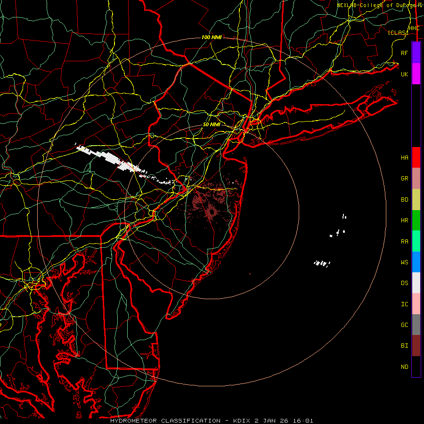The image size is (424, 424).
Task: Click the BI dark red legend swatch
Action: point(416,346)
